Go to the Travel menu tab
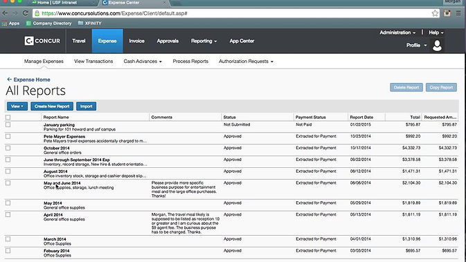This screenshot has height=262, width=466. tap(79, 41)
